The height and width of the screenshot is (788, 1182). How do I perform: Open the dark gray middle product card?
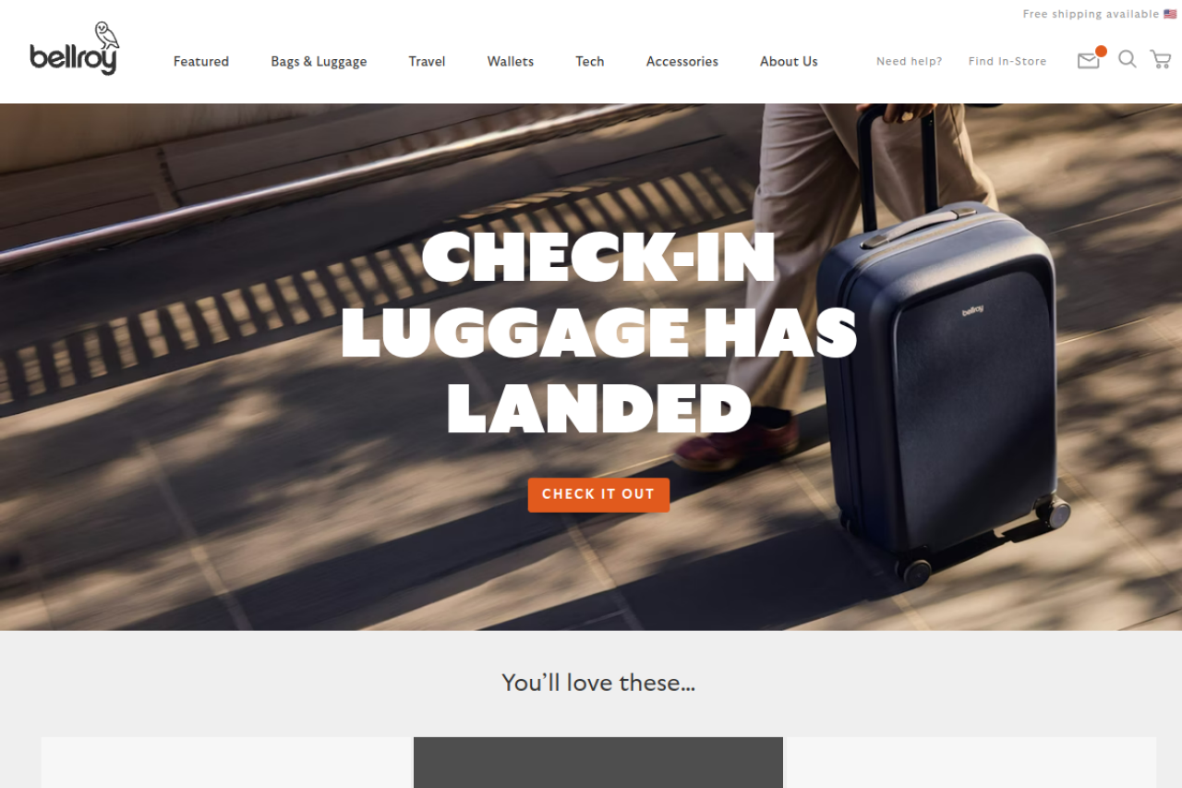[598, 762]
